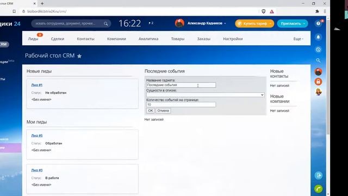Click the Не обработан status text
This screenshot has width=348, height=196.
pyautogui.click(x=55, y=93)
